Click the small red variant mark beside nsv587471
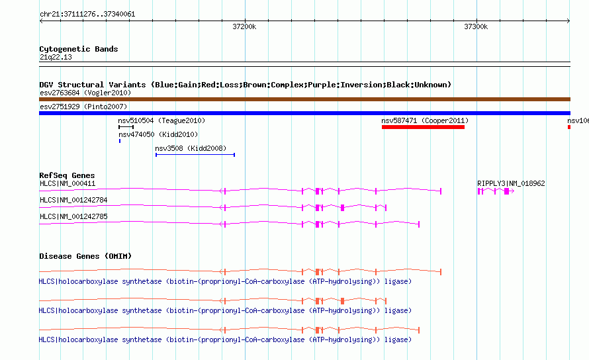 pyautogui.click(x=569, y=127)
